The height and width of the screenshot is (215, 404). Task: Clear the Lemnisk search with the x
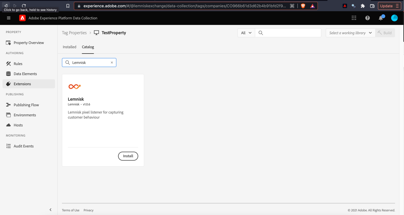(112, 63)
